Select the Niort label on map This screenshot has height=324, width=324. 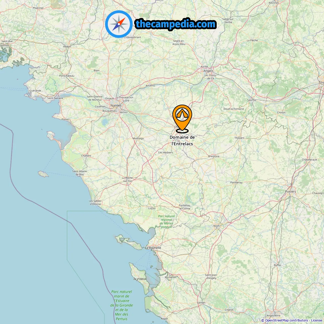point(216,226)
